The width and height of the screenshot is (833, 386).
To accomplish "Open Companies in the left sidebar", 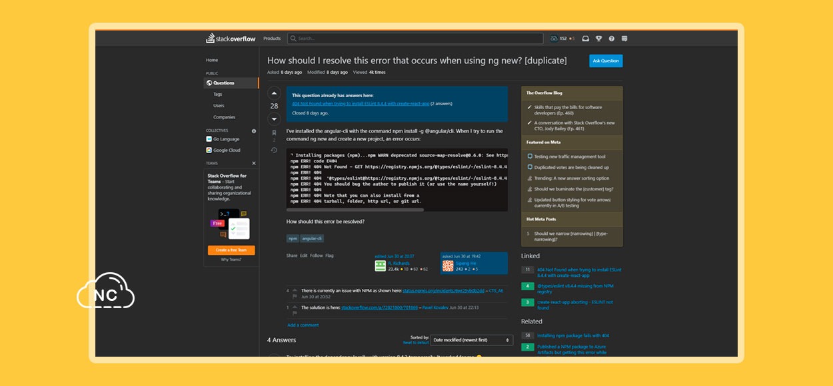I will point(224,117).
